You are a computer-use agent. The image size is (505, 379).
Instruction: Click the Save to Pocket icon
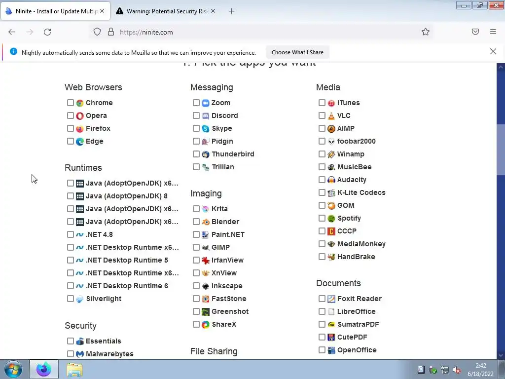click(x=475, y=32)
